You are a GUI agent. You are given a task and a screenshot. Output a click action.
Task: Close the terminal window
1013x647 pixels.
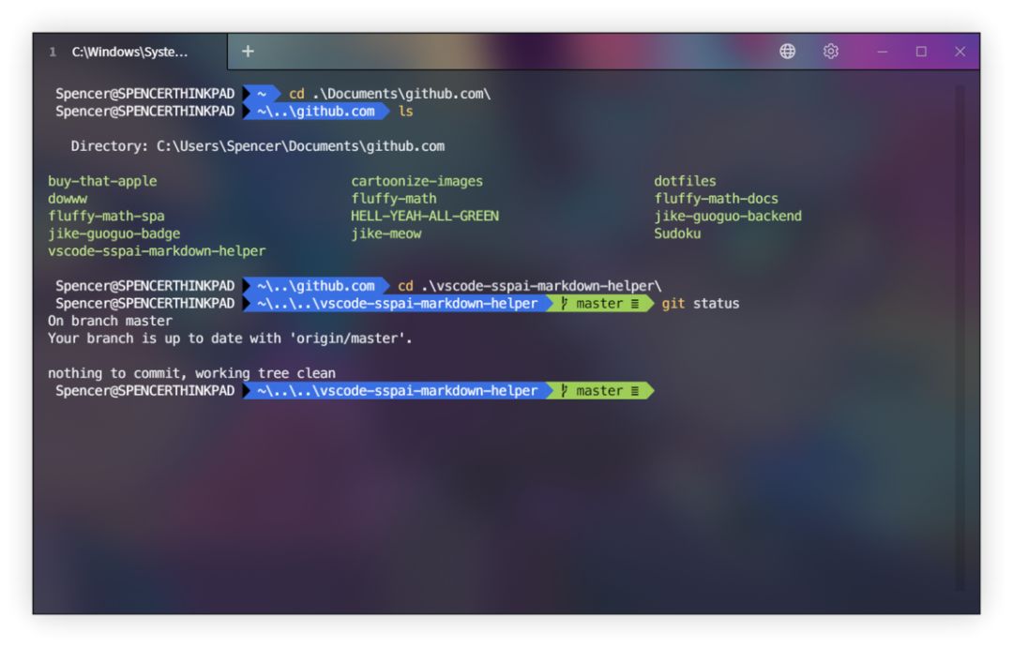click(x=960, y=51)
